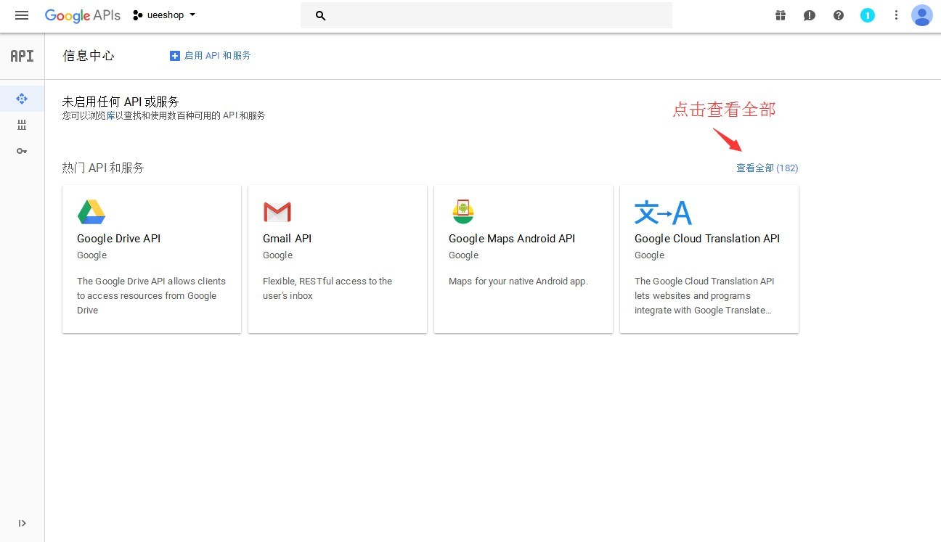Open the Gmail API card
The image size is (941, 542).
338,259
